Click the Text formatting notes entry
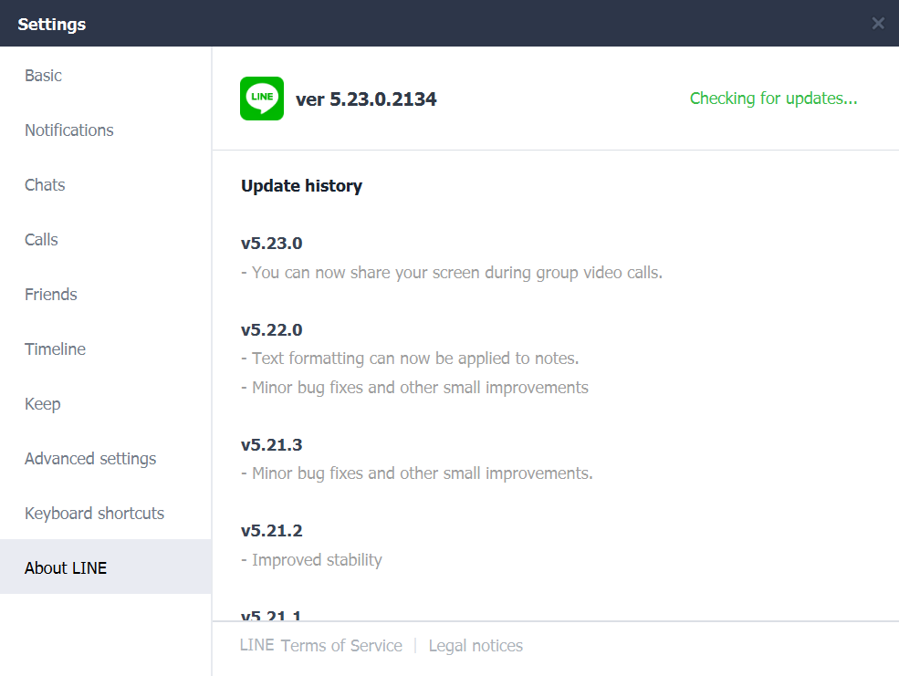This screenshot has width=899, height=676. [x=410, y=359]
